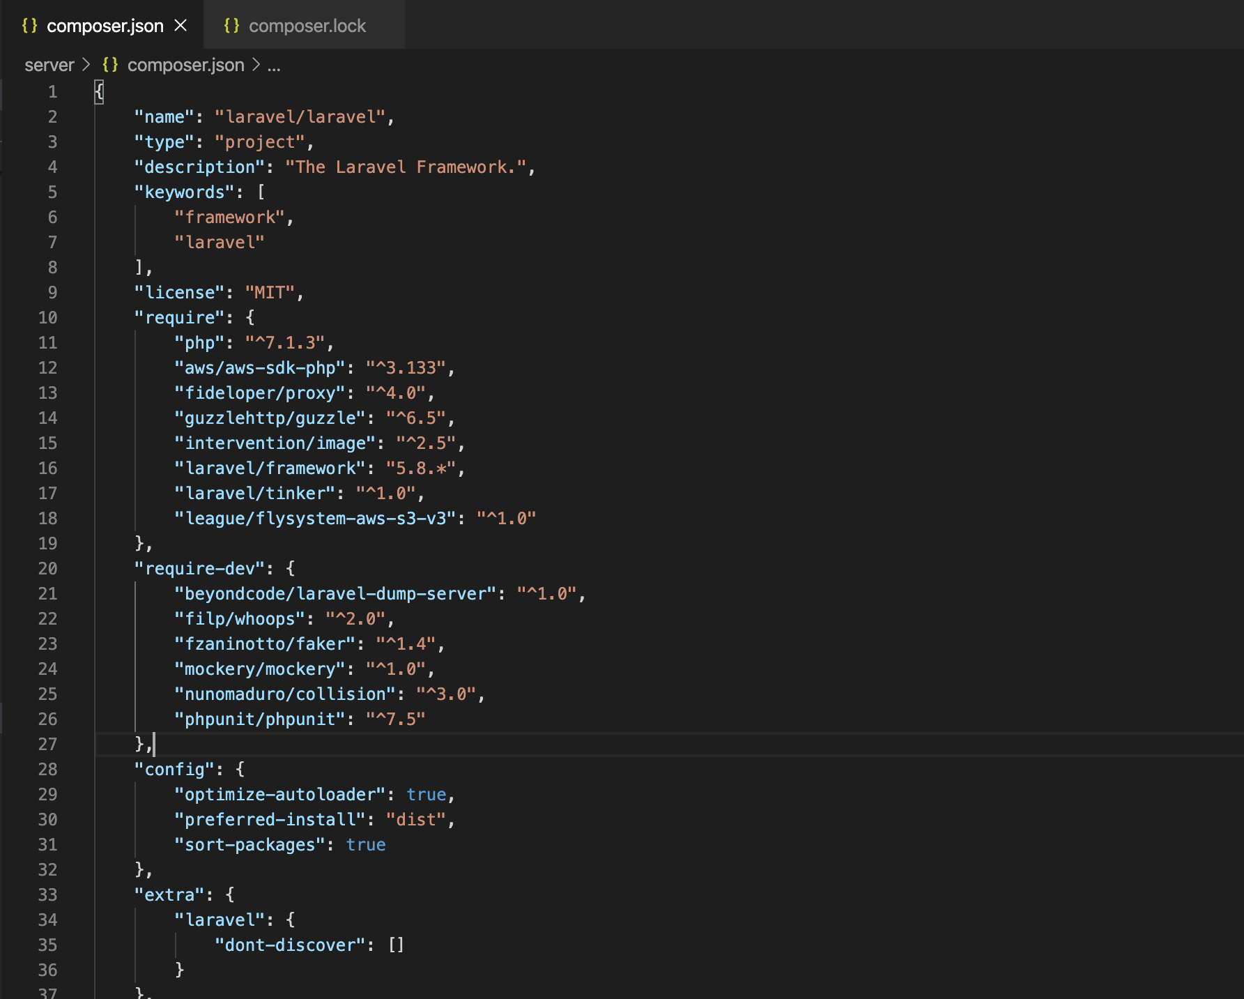Click the "^3.133" version value

(406, 368)
